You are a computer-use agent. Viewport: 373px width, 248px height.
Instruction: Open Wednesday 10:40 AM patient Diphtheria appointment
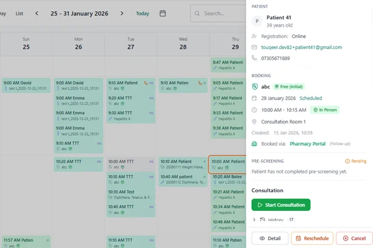[x=183, y=179]
